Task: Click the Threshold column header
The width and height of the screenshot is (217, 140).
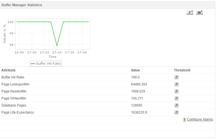Action: (x=182, y=70)
